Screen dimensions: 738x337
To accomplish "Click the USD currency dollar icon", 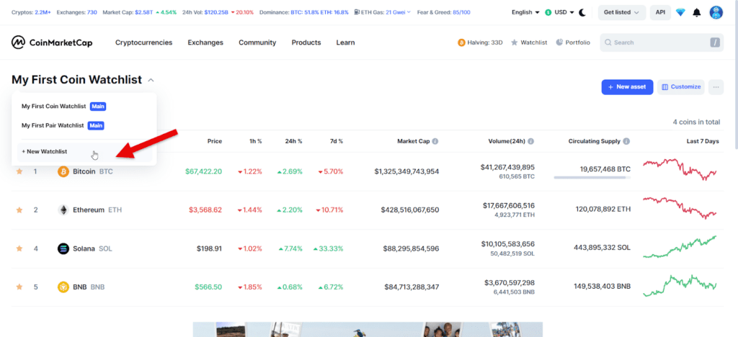I will [548, 13].
